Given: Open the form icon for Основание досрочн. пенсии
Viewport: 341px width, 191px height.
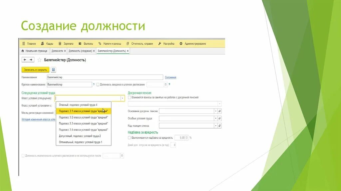Looking at the screenshot, I should point(220,111).
